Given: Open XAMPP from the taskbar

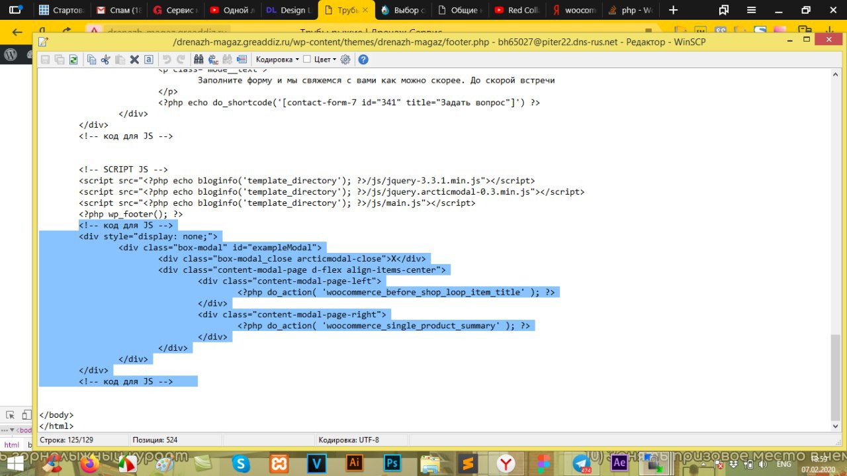Looking at the screenshot, I should 279,463.
